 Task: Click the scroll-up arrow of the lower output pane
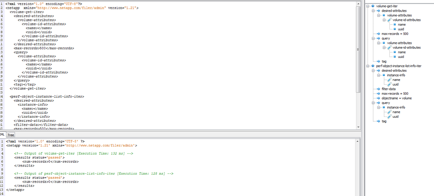pos(358,141)
